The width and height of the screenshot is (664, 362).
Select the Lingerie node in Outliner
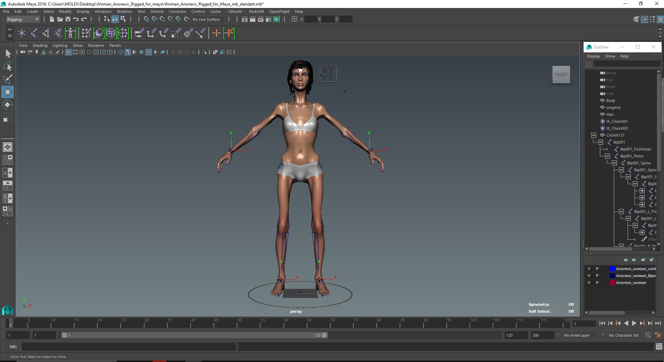coord(613,107)
